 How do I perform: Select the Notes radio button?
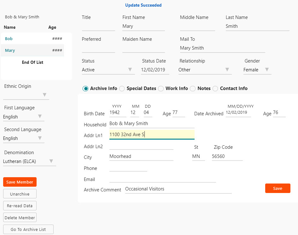193,88
